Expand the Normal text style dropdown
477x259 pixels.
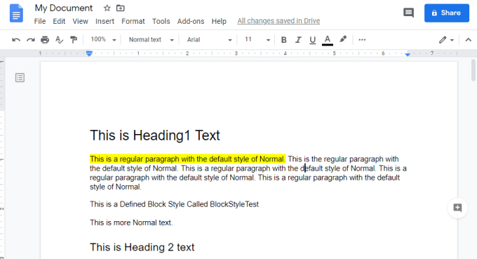(152, 39)
